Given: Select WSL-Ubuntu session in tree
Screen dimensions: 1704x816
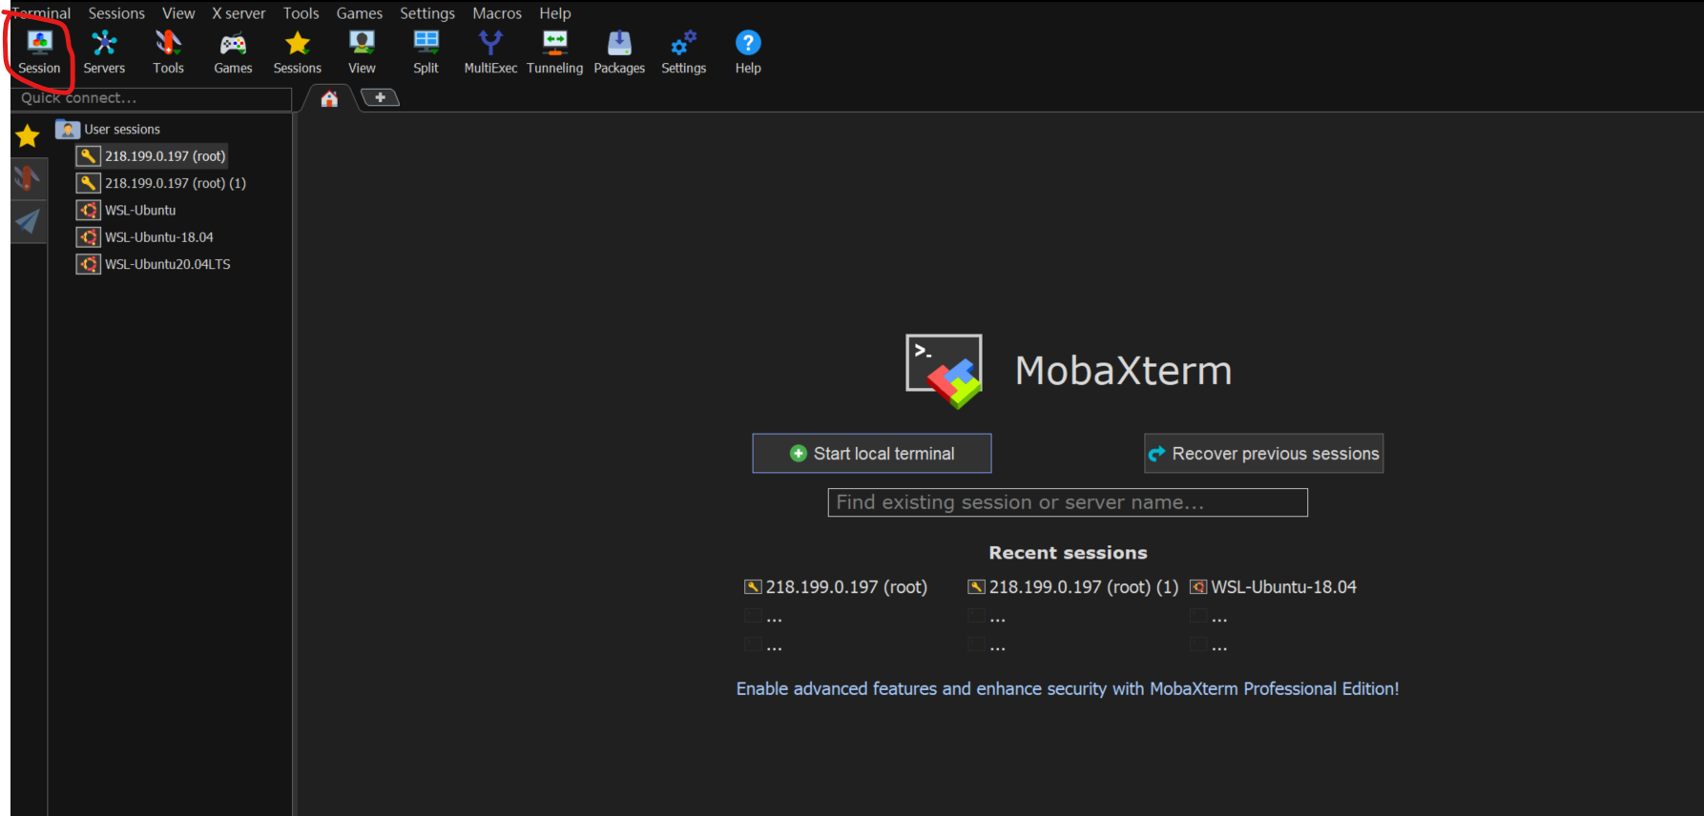Looking at the screenshot, I should [x=127, y=210].
